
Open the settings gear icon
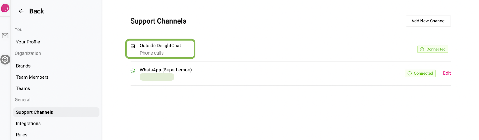coord(5,60)
